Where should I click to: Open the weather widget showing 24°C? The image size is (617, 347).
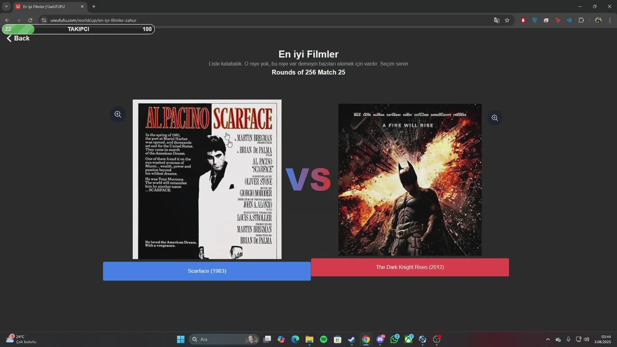point(21,339)
